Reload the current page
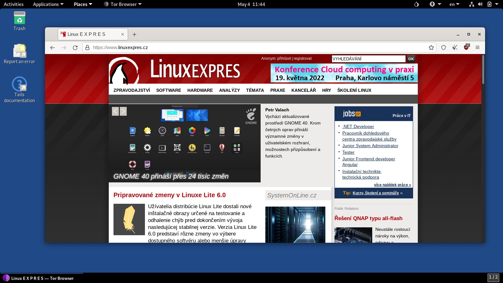The image size is (503, 283). click(75, 47)
